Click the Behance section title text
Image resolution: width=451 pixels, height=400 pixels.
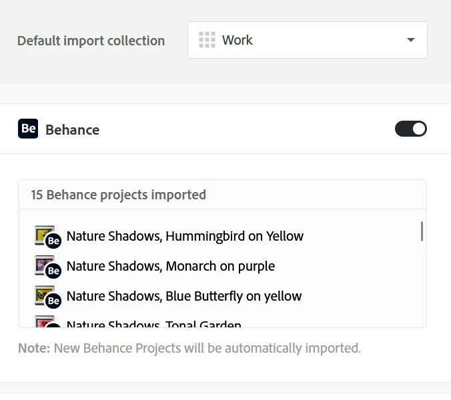coord(72,129)
